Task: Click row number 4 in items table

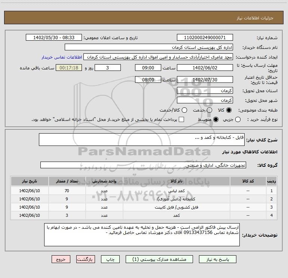Action: click(x=272, y=215)
